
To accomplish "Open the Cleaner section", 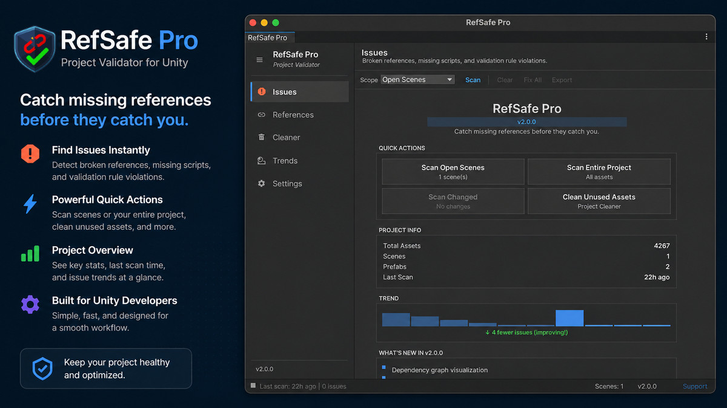I will click(x=300, y=137).
